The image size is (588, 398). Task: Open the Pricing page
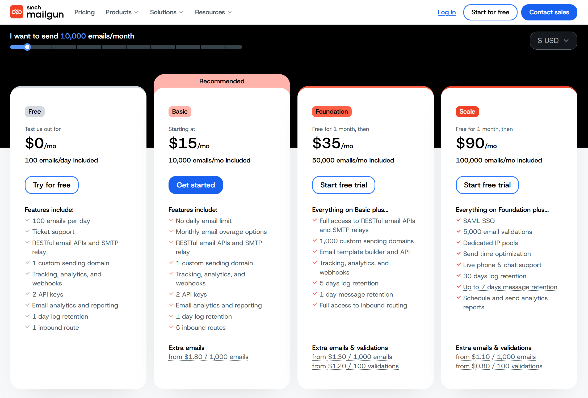(85, 12)
